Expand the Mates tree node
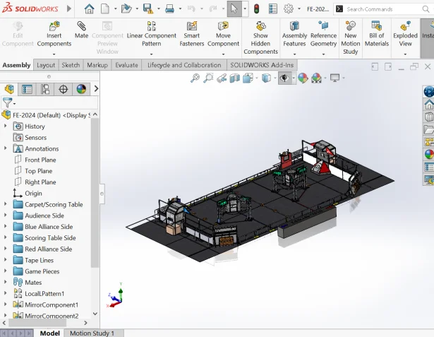The height and width of the screenshot is (337, 434). 6,283
